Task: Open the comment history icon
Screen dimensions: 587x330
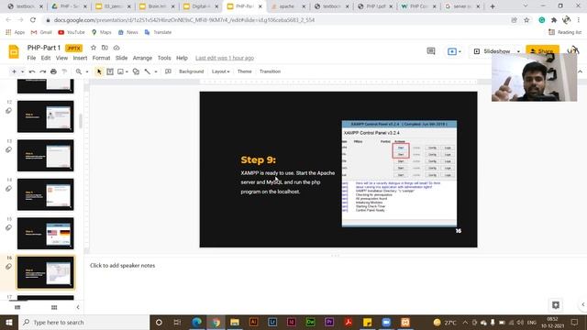Action: (x=431, y=51)
